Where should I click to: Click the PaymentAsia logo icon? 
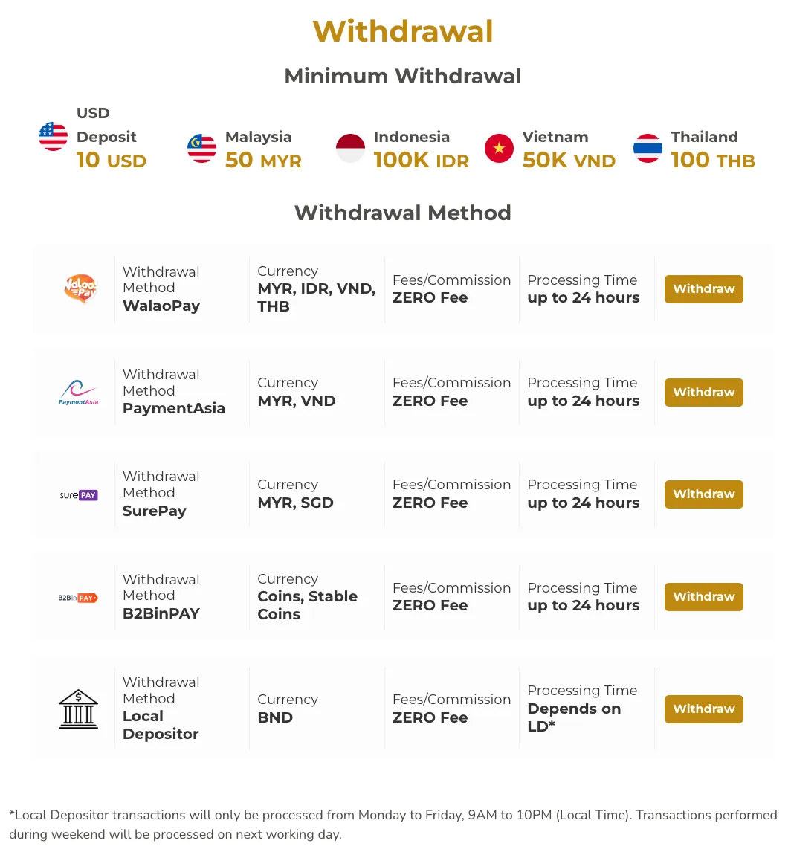[78, 393]
